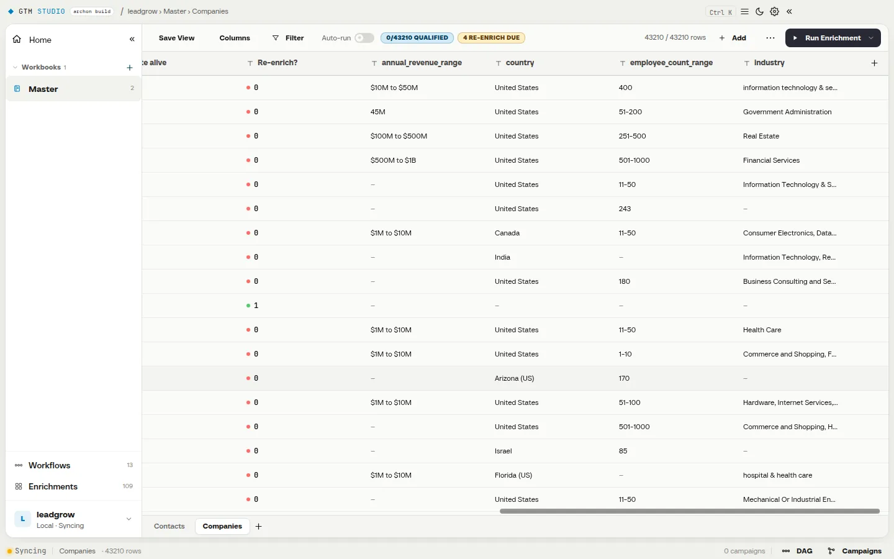Click the 4 RE-ENRICH DUE badge
Viewport: 894px width, 559px height.
tap(491, 38)
